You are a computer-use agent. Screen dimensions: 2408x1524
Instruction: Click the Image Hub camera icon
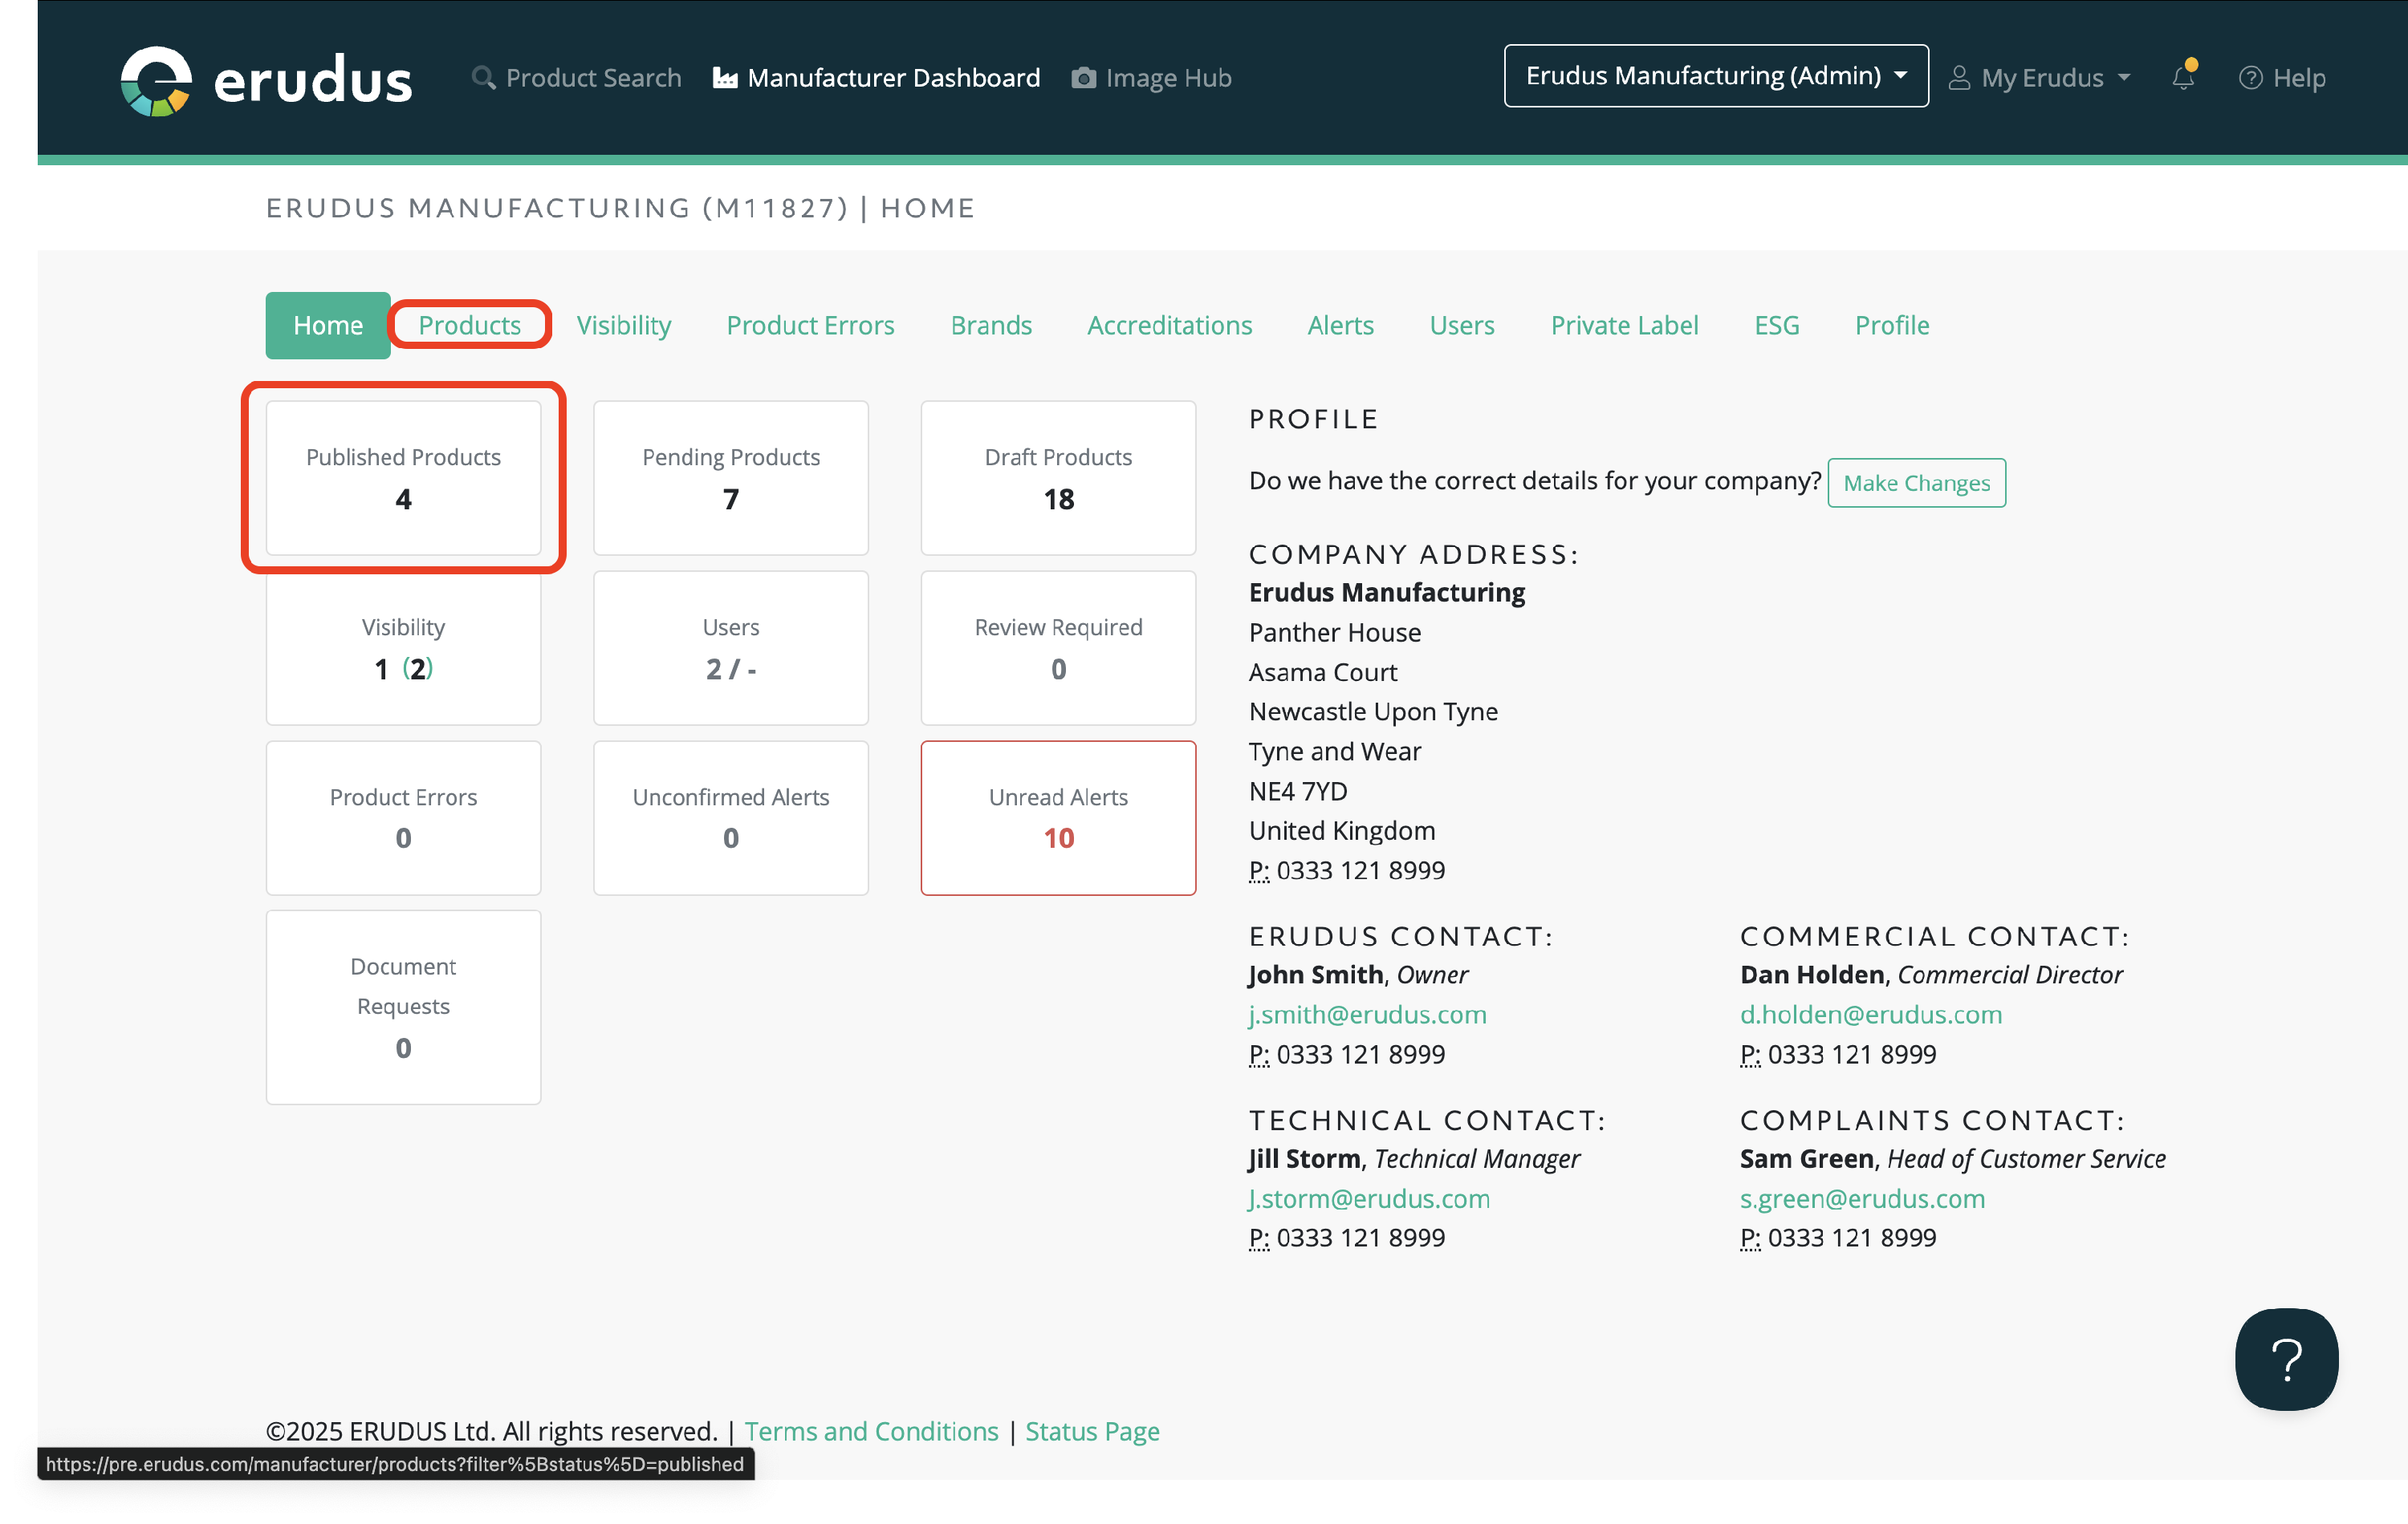pyautogui.click(x=1083, y=78)
